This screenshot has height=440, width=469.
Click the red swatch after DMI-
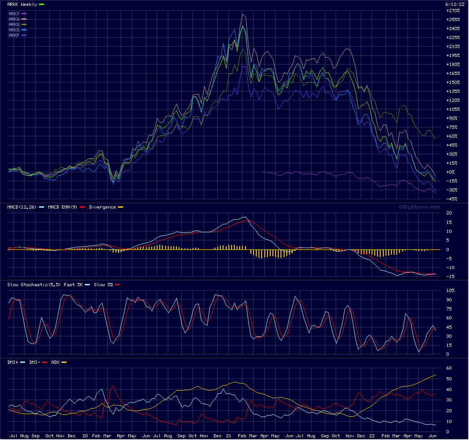tap(45, 362)
